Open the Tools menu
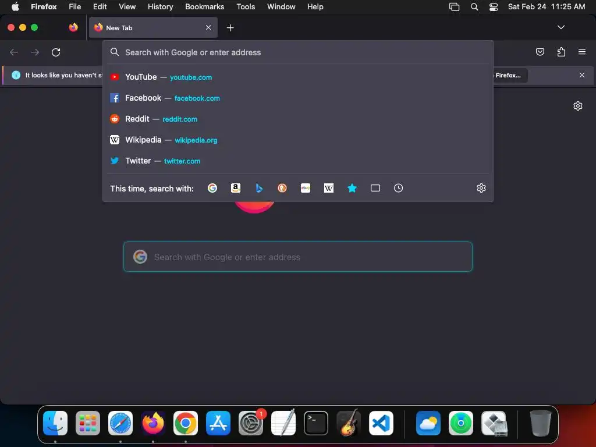 (x=246, y=7)
